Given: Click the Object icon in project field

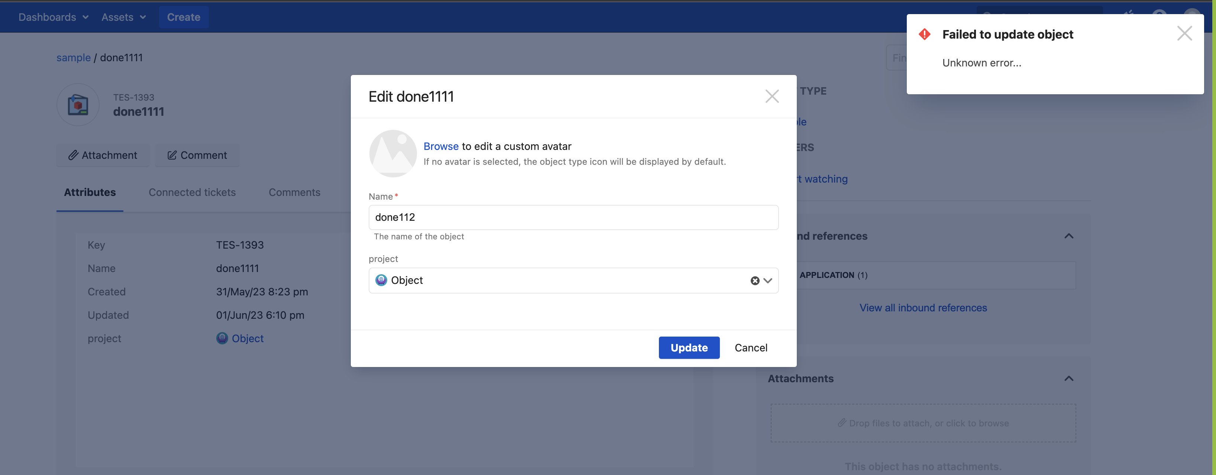Looking at the screenshot, I should (x=381, y=281).
